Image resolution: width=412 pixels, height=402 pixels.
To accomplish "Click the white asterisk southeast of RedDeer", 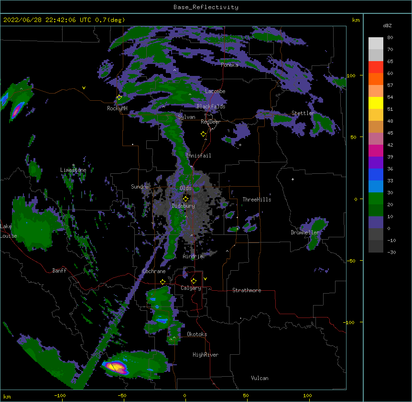I will 240,145.
